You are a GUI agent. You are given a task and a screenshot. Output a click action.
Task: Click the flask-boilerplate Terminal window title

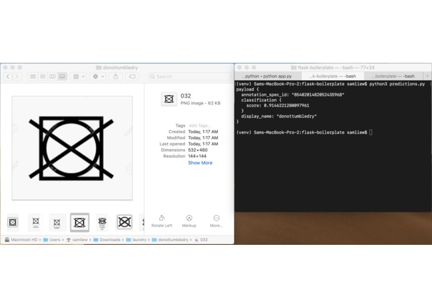(333, 68)
